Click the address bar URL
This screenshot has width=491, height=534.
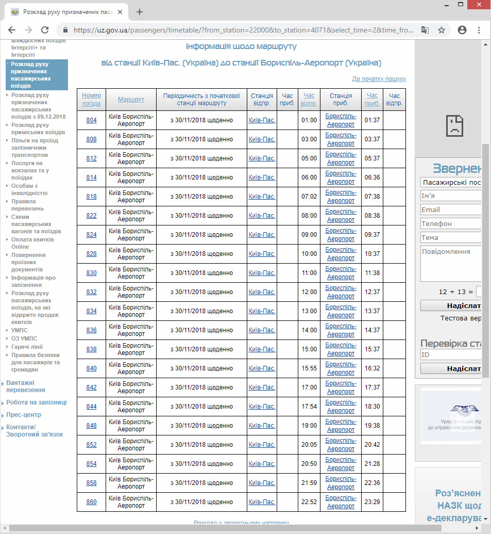coord(244,30)
